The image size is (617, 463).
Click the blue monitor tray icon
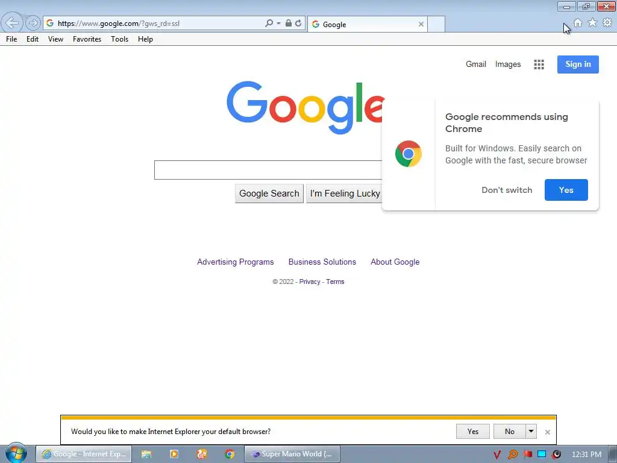[542, 455]
